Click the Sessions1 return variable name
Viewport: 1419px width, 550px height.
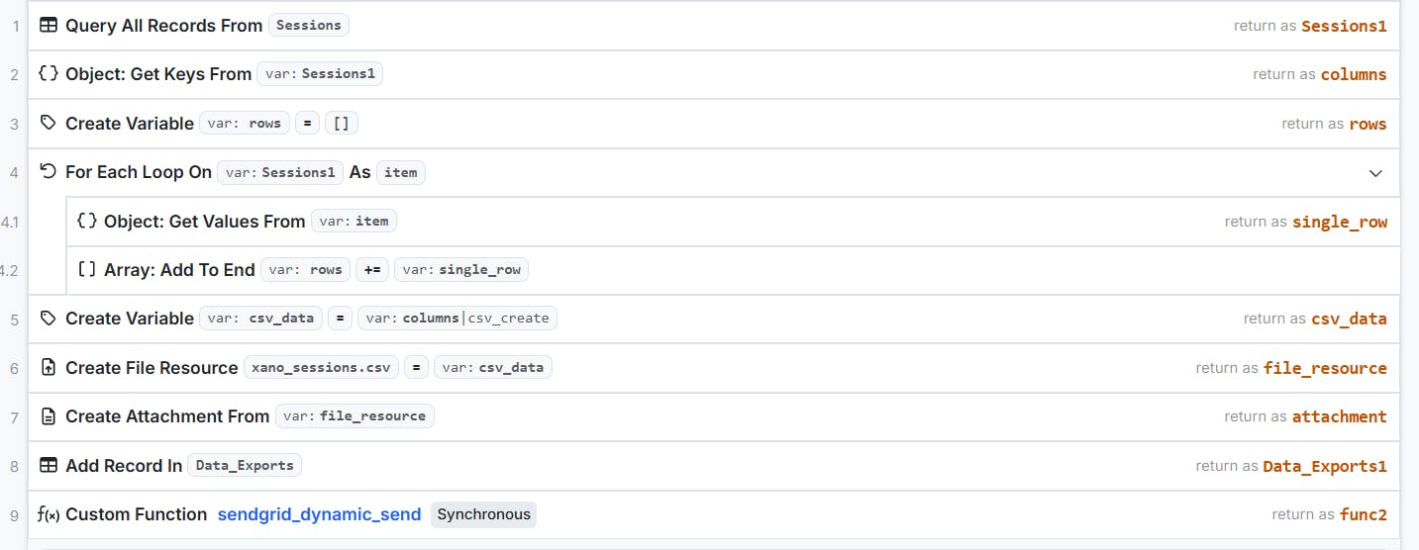point(1343,26)
